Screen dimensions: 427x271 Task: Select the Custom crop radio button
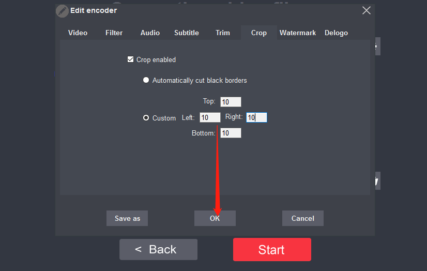coord(146,118)
